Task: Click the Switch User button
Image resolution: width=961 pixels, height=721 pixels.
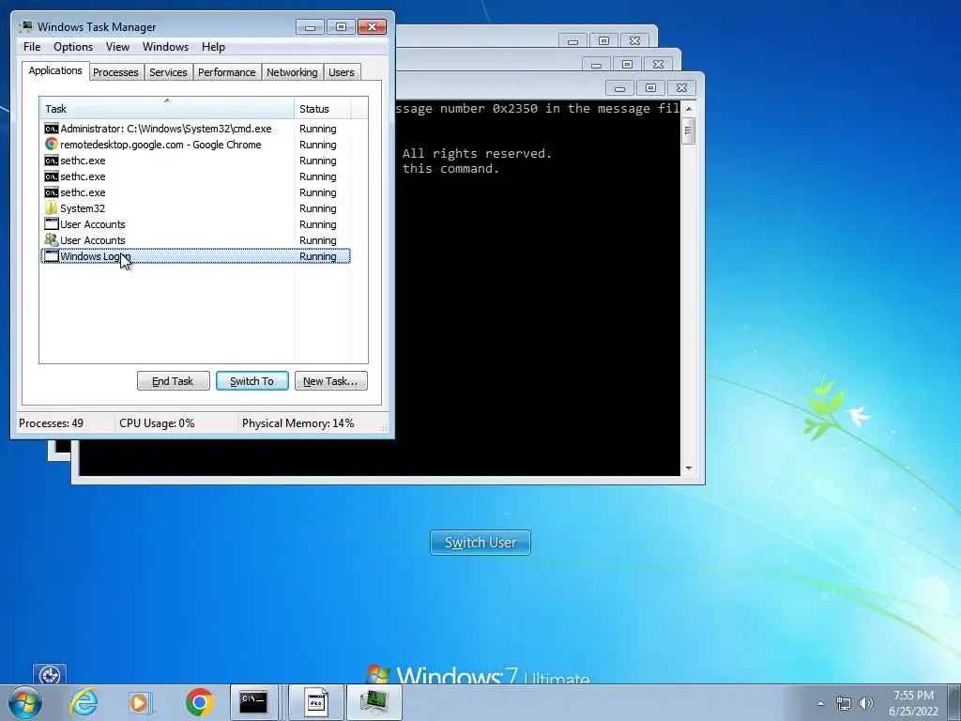Action: [x=480, y=543]
